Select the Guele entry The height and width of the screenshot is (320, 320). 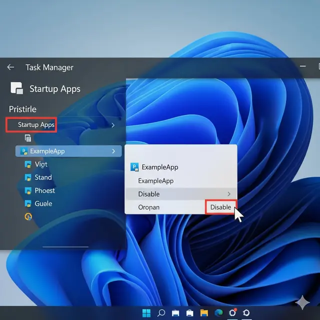[43, 203]
